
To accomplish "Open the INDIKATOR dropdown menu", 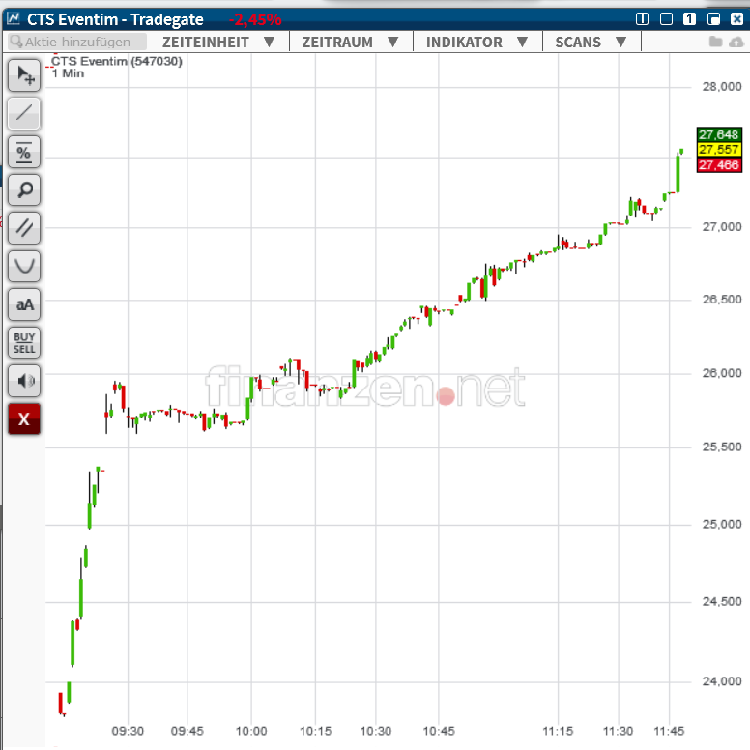I will 476,43.
